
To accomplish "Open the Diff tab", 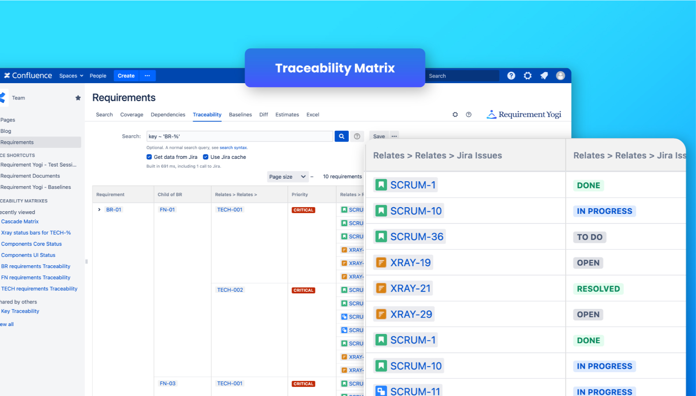I will pos(264,114).
